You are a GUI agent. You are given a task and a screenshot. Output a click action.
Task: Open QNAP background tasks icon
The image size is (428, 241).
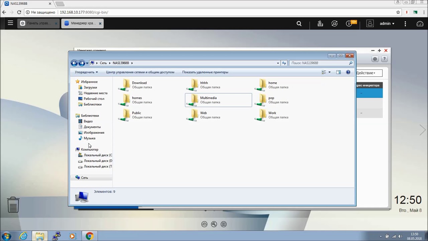pyautogui.click(x=320, y=23)
